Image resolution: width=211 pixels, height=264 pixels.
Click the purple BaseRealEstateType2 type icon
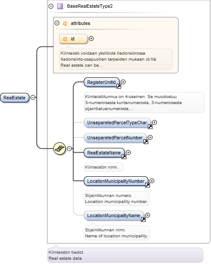(x=60, y=6)
